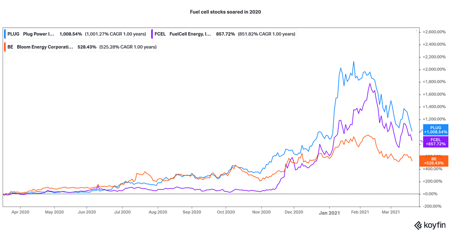
Task: Click the 'Oct 2020' axis label
Action: click(x=226, y=212)
